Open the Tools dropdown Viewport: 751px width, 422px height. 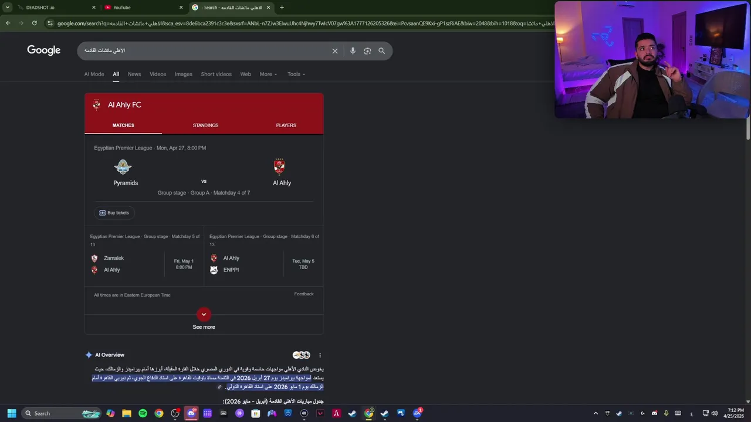tap(296, 74)
